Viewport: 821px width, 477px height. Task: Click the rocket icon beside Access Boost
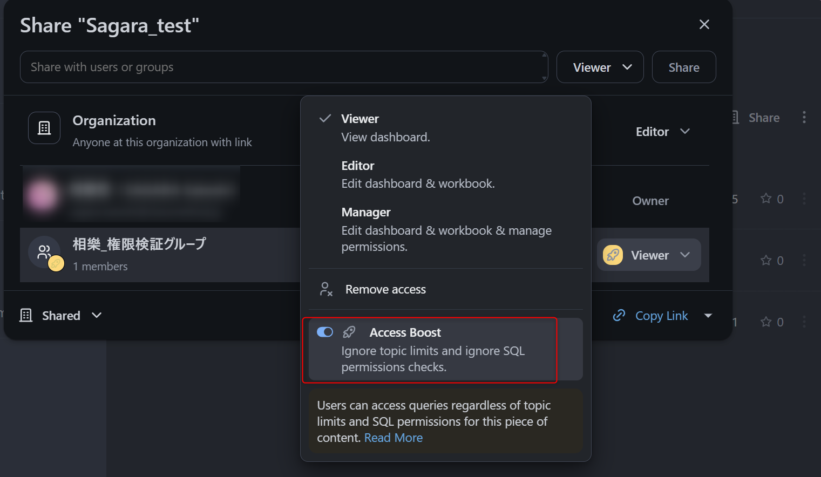pyautogui.click(x=349, y=332)
